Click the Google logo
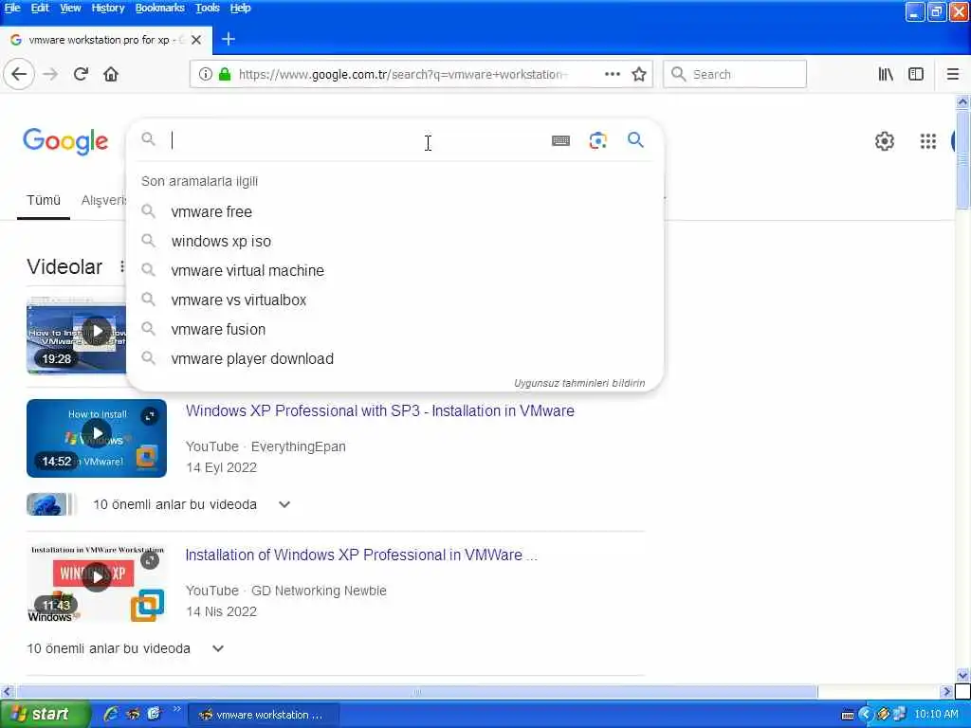This screenshot has width=971, height=728. (x=65, y=142)
